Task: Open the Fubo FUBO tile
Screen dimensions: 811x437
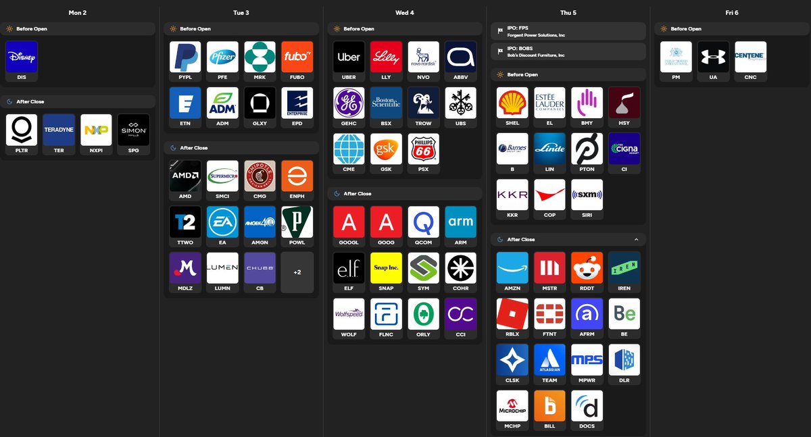Action: tap(297, 61)
